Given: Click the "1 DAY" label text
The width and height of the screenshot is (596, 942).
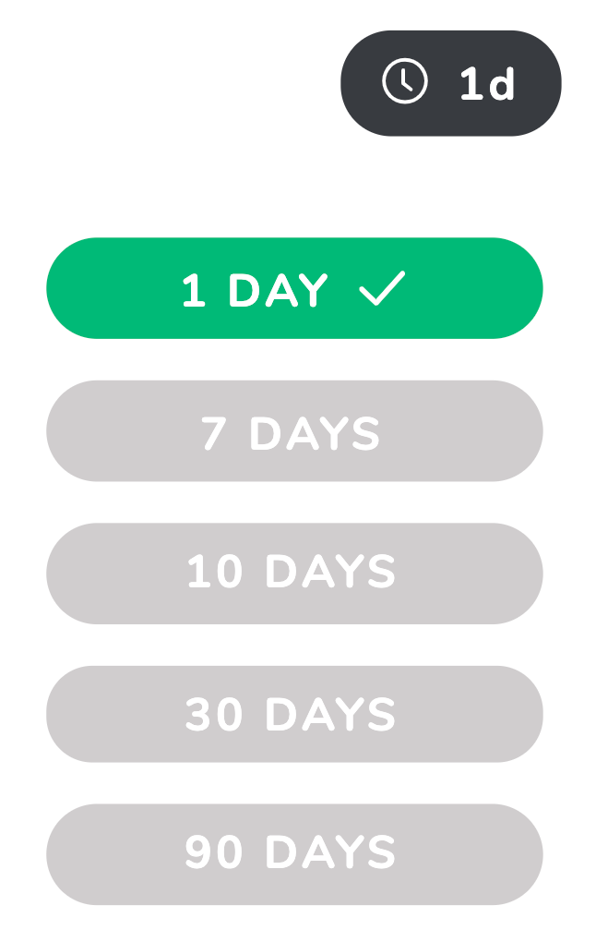Looking at the screenshot, I should tap(255, 290).
